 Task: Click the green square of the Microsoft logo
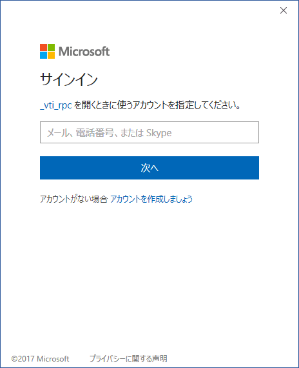point(52,47)
